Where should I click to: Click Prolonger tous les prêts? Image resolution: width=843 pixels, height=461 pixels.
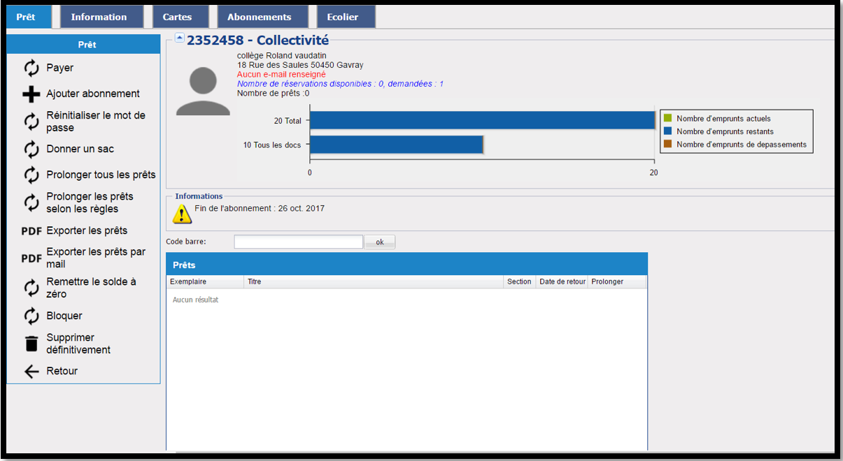coord(101,175)
